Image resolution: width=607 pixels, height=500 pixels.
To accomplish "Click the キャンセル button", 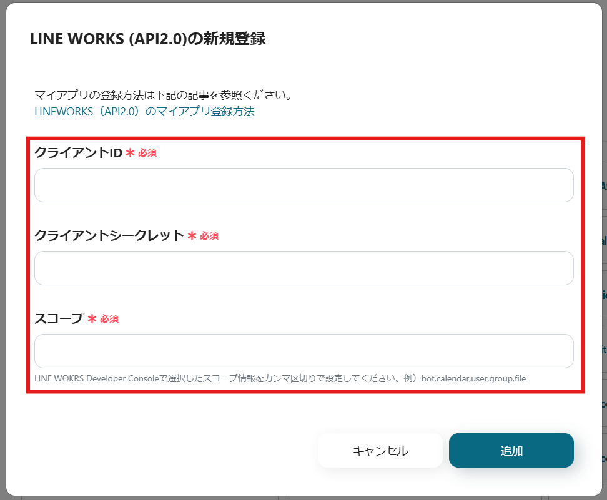I will [380, 451].
